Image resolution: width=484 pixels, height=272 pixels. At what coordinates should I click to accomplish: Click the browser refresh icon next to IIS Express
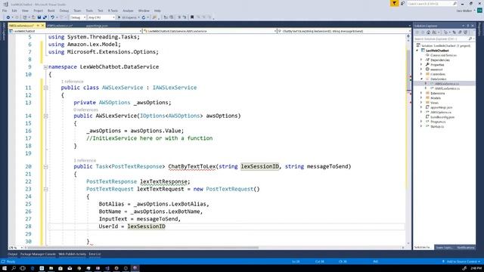click(x=144, y=17)
